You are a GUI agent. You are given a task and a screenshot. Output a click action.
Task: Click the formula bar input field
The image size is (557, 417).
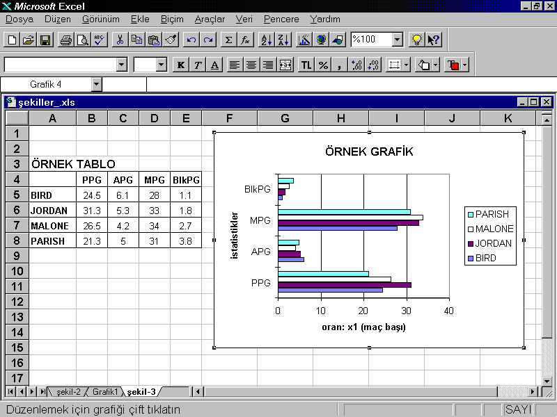(352, 84)
